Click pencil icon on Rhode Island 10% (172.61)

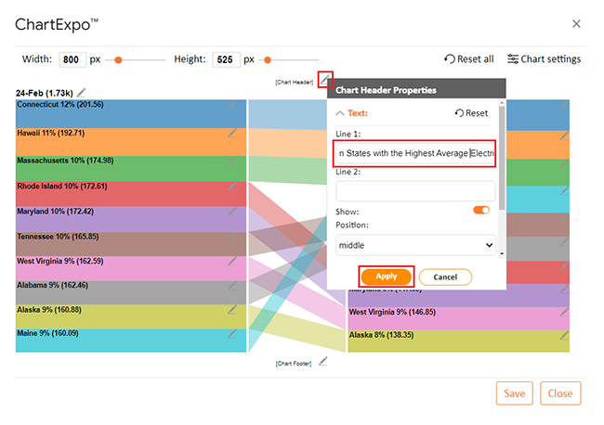tap(232, 187)
